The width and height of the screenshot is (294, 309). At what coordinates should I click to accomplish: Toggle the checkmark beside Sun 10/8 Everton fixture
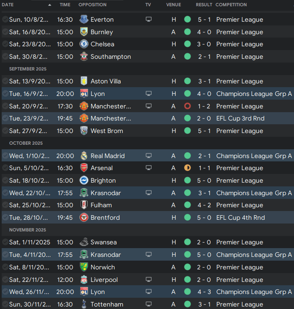point(5,20)
